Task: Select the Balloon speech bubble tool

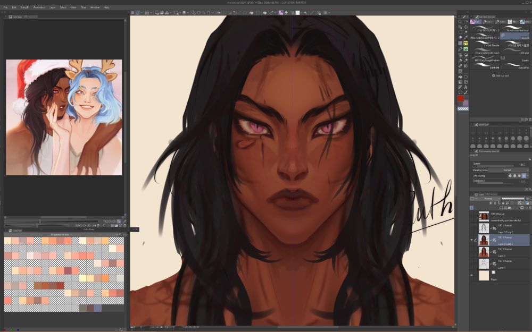Action: (460, 92)
